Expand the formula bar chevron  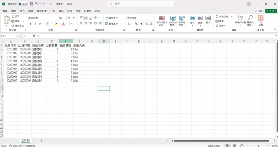click(x=276, y=36)
